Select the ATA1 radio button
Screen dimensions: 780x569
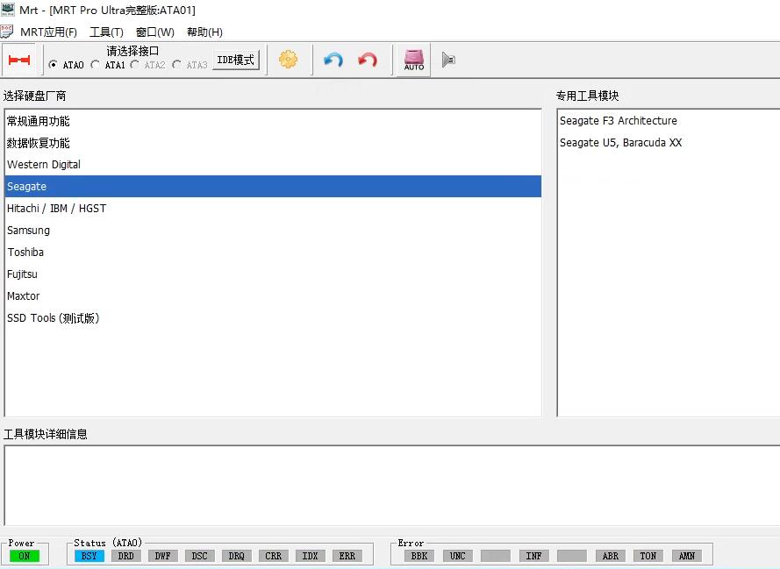click(x=95, y=65)
